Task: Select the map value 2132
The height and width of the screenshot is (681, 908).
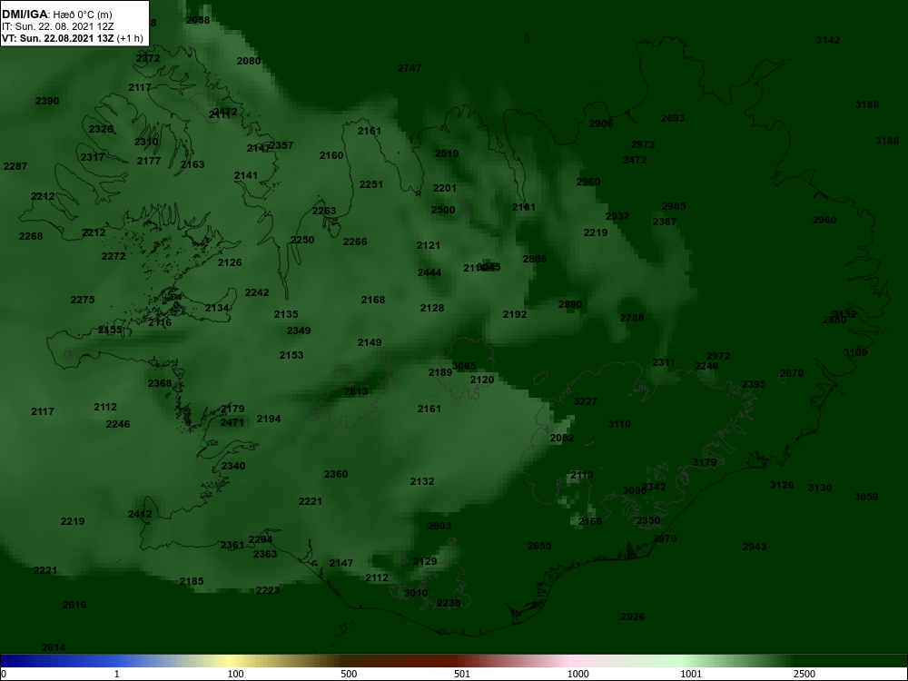Action: (422, 482)
